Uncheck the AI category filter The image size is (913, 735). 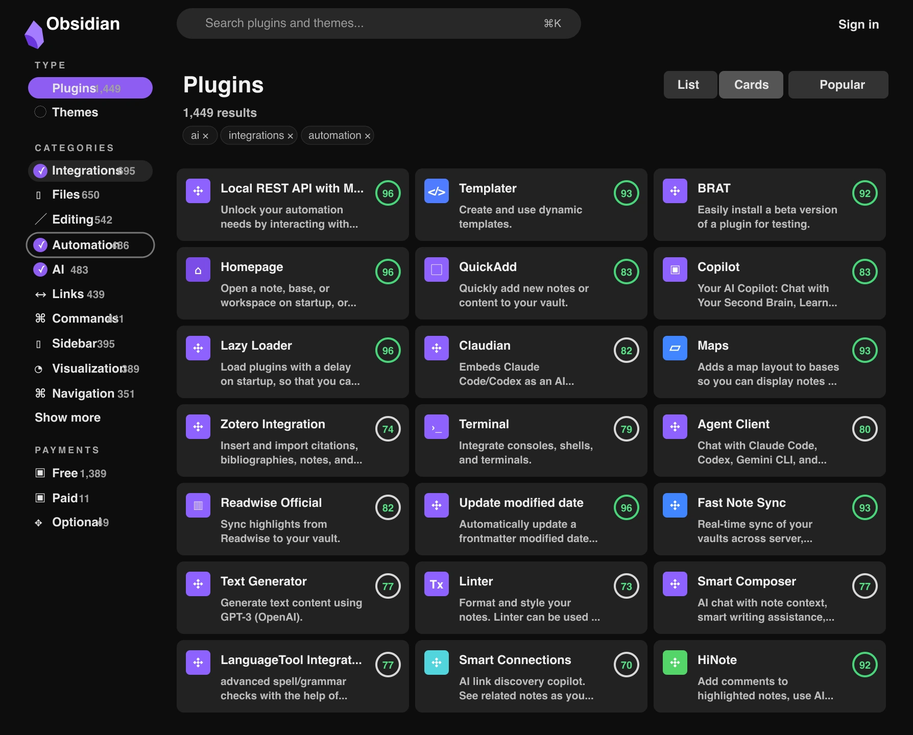coord(40,269)
